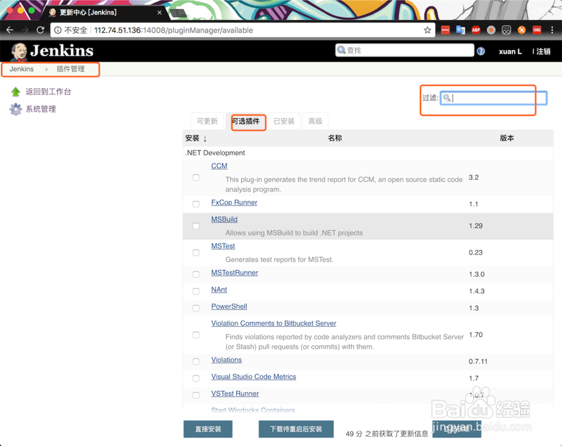562x446 pixels.
Task: Click the .NET Development category row
Action: point(368,153)
